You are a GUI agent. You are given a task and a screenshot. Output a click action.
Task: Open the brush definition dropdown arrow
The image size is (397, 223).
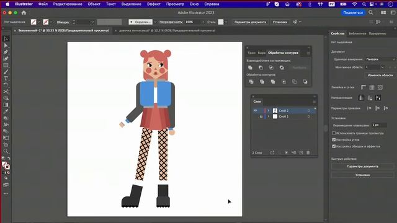coord(155,22)
